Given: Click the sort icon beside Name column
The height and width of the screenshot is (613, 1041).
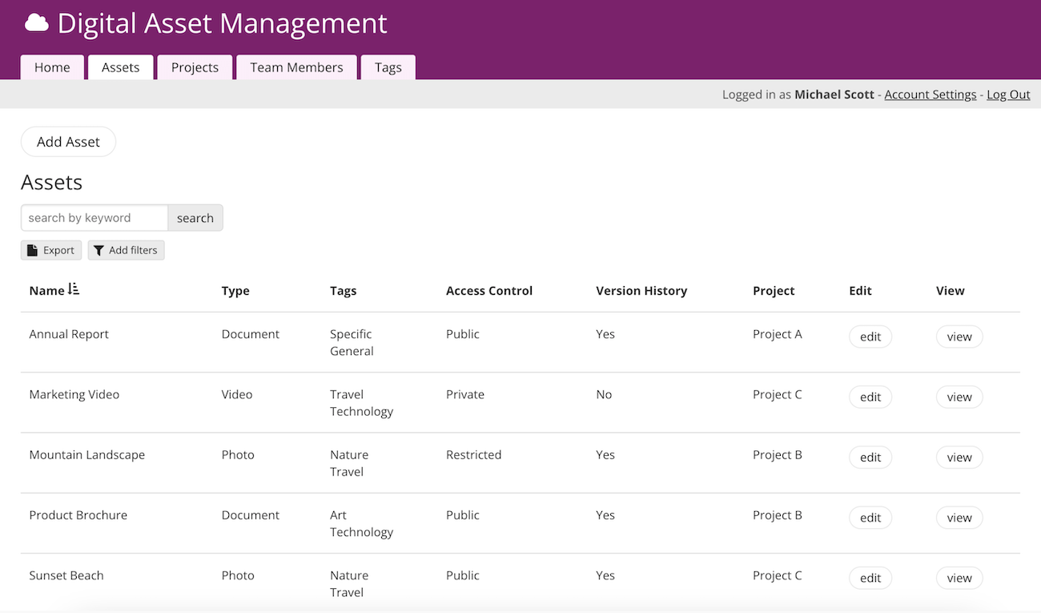Looking at the screenshot, I should (x=74, y=289).
